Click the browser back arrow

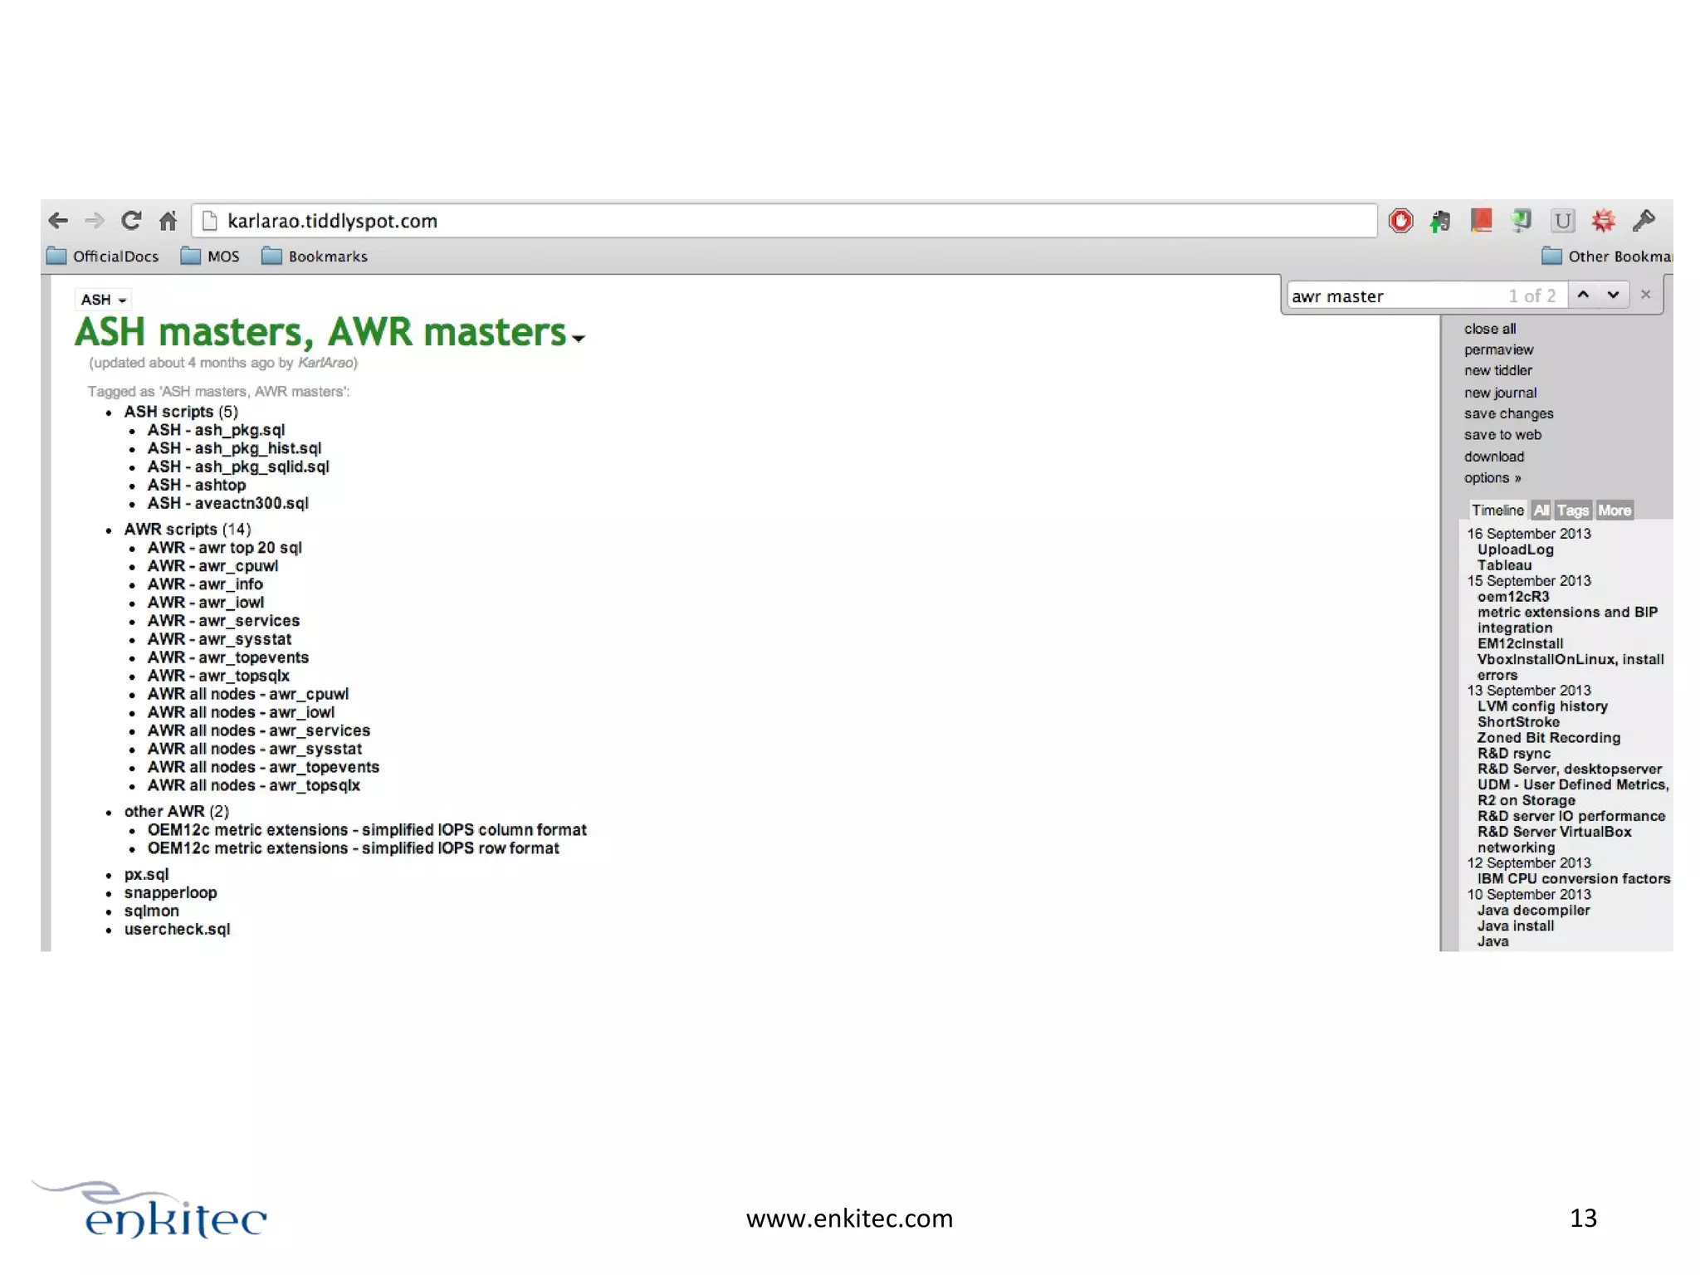(x=58, y=221)
